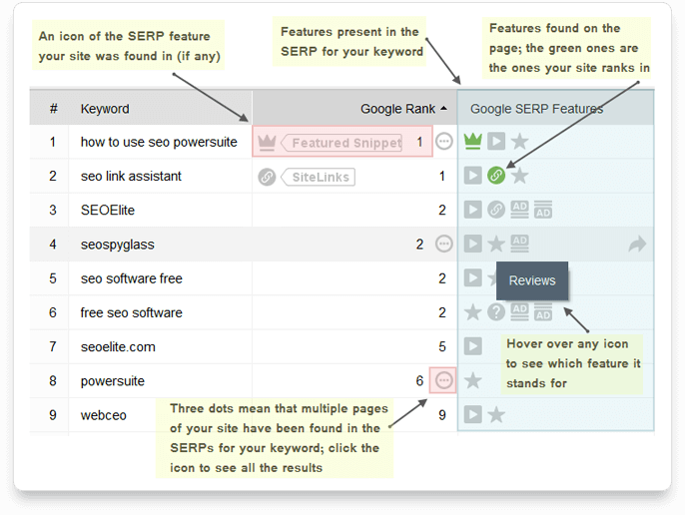The height and width of the screenshot is (515, 685).
Task: Select keyword "SEOElite"
Action: pos(108,211)
